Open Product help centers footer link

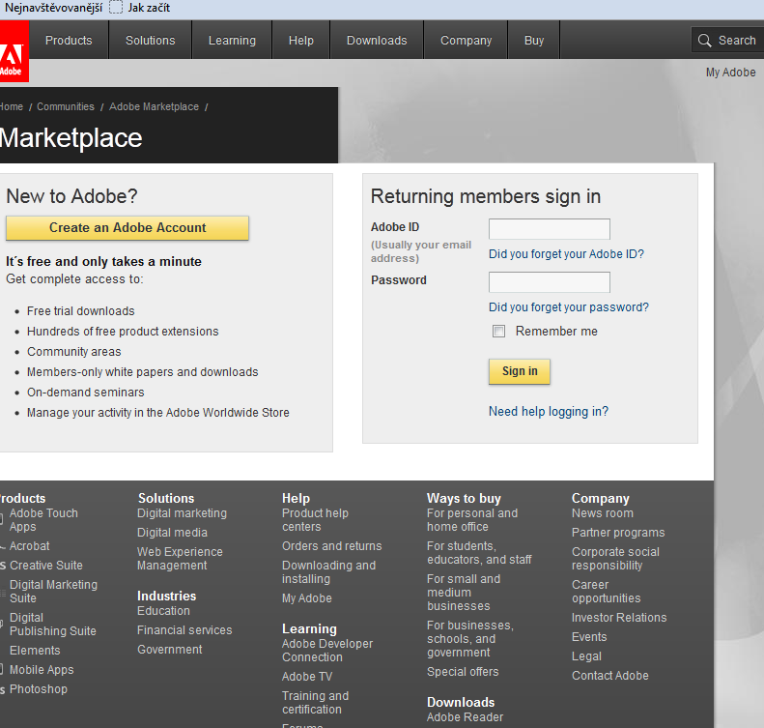tap(315, 520)
